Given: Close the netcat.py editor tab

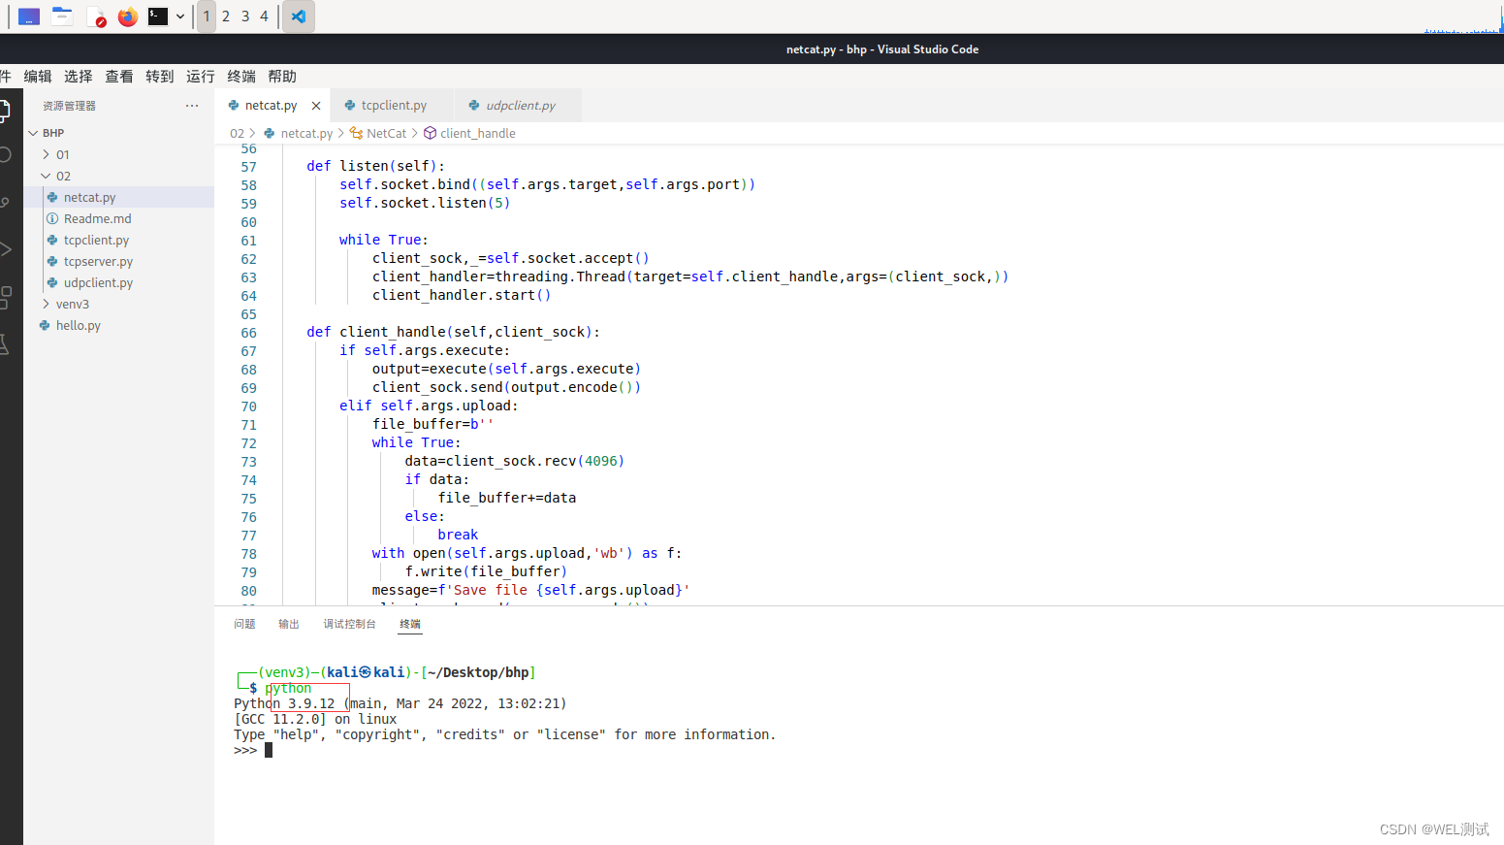Looking at the screenshot, I should click(316, 106).
